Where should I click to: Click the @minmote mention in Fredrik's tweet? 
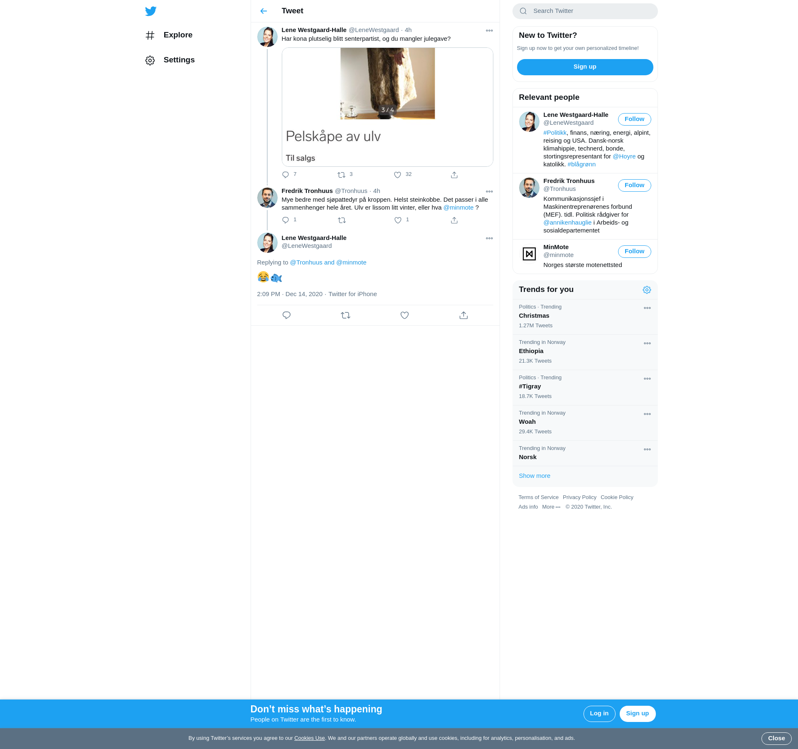click(458, 208)
